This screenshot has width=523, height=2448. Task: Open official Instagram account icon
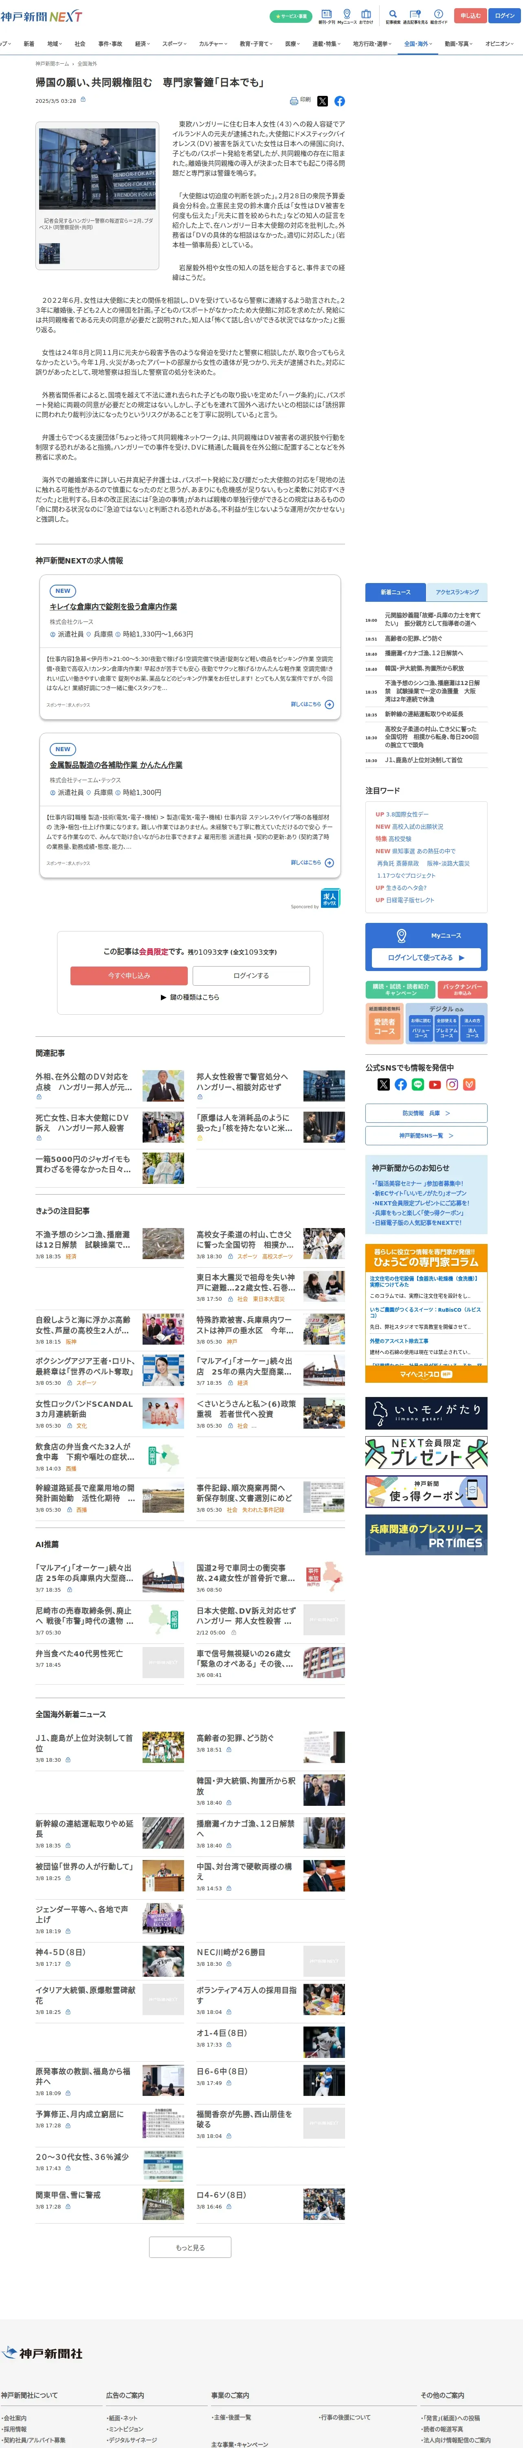(452, 1084)
